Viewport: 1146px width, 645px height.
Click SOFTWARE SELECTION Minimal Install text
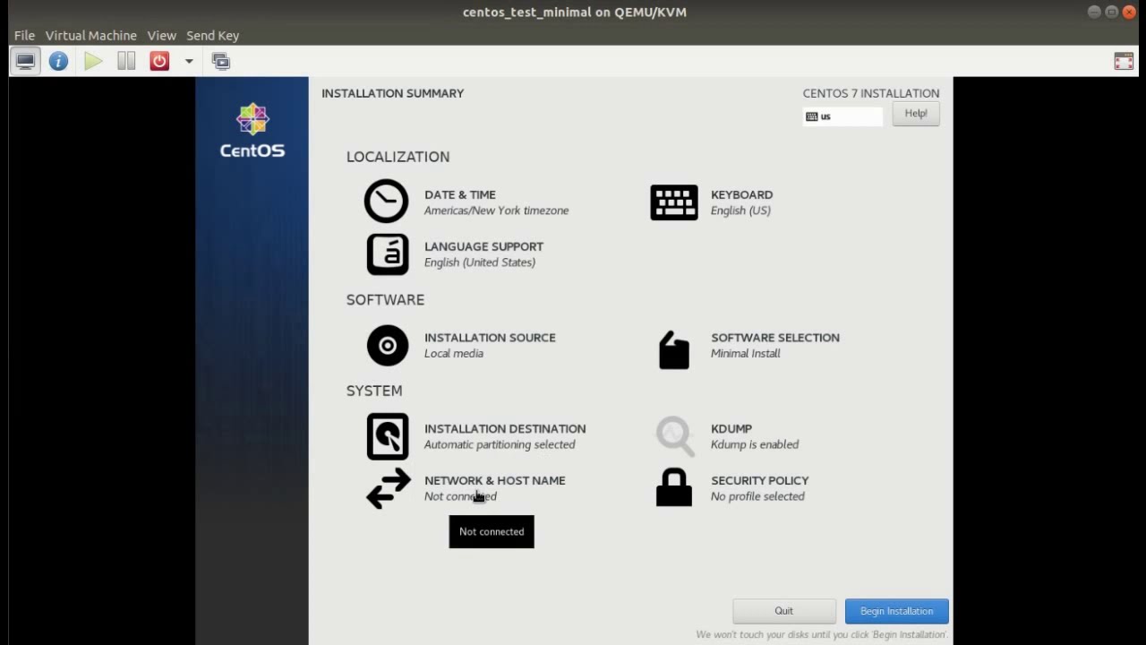(x=775, y=345)
